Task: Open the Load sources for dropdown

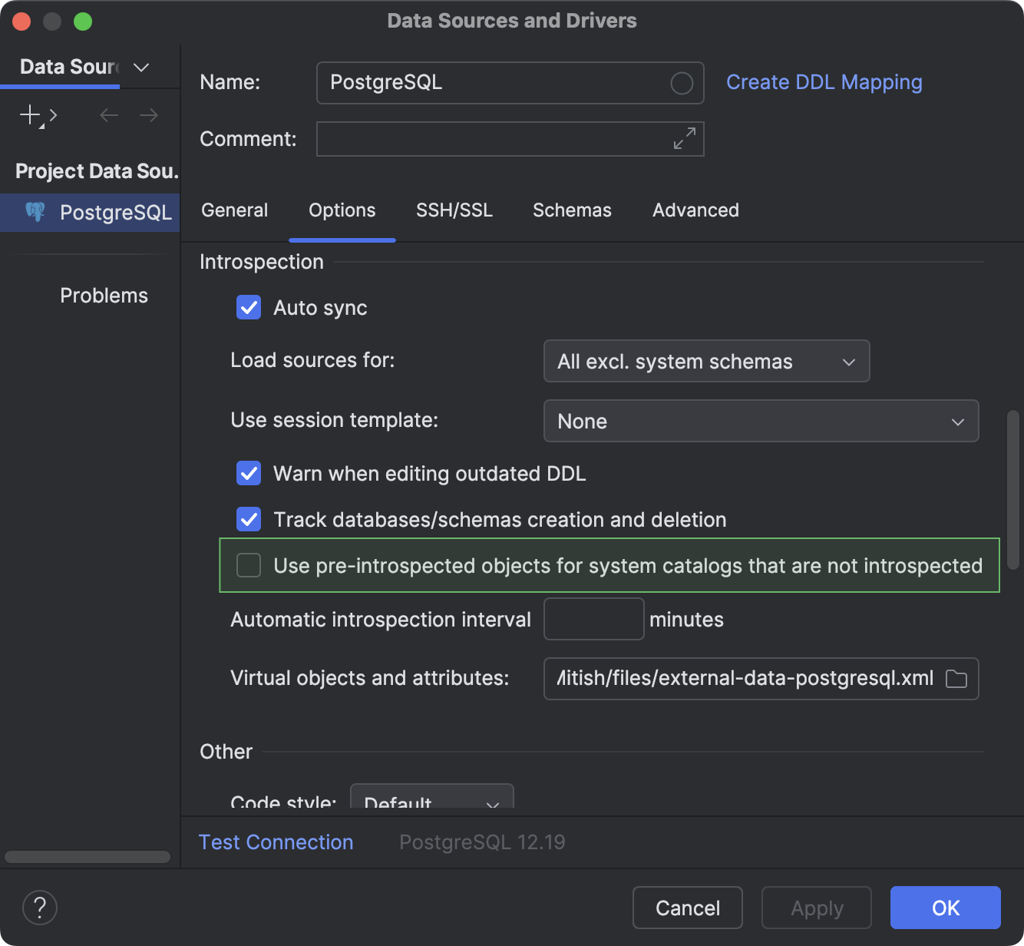Action: pyautogui.click(x=706, y=362)
